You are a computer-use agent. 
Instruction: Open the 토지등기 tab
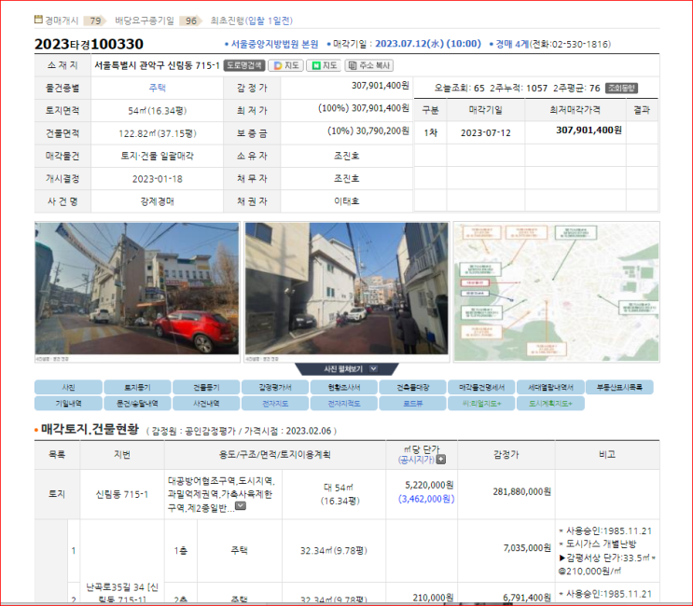(x=137, y=387)
